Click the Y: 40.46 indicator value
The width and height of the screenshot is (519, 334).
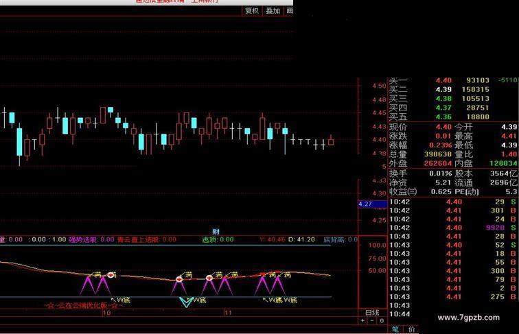coord(273,239)
